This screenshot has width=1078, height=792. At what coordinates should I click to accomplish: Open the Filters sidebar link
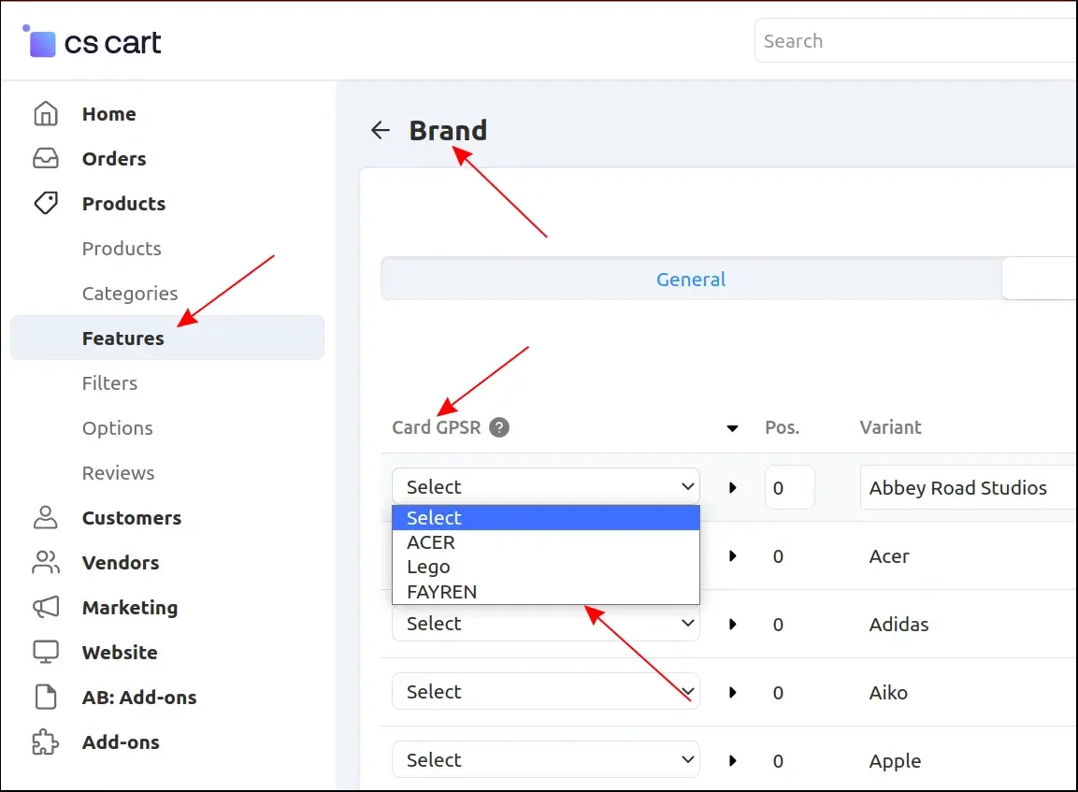(109, 383)
